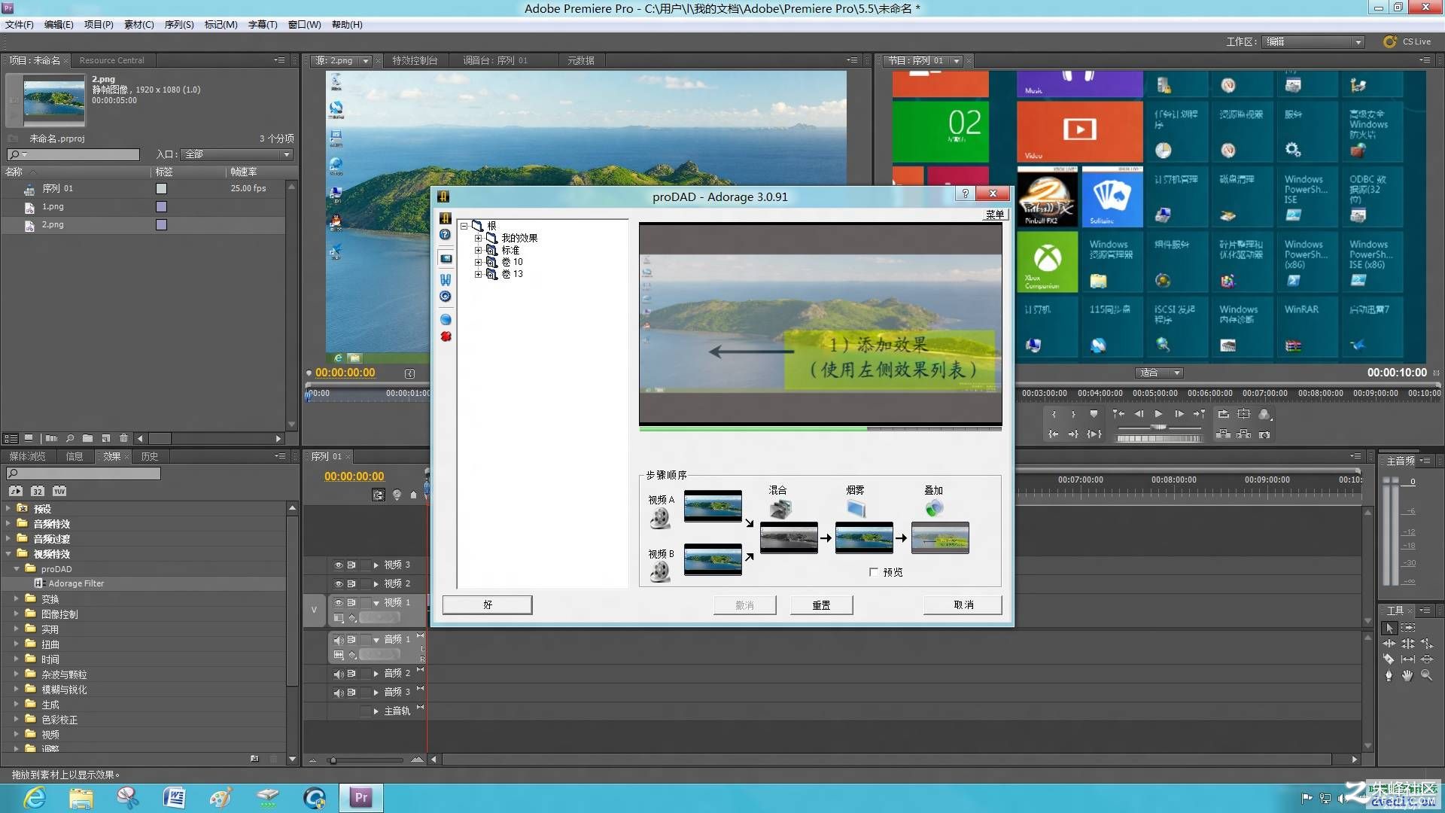Select the Slide tool

(1426, 659)
